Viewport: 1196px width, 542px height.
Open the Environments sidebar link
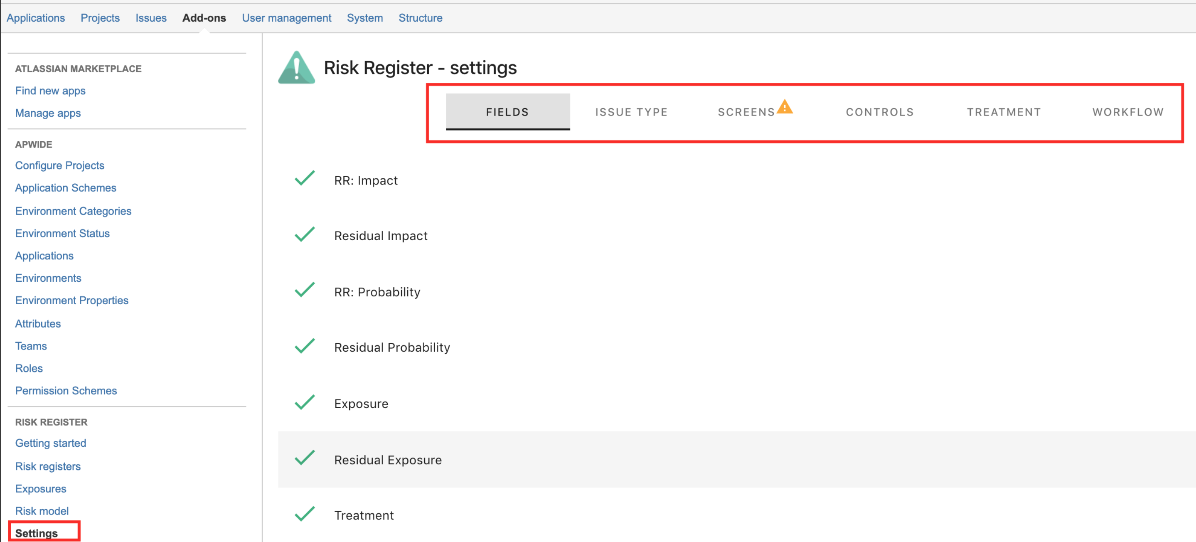pyautogui.click(x=48, y=278)
